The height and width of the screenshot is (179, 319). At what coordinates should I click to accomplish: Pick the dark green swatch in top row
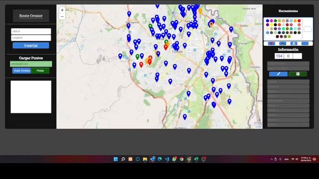276,21
